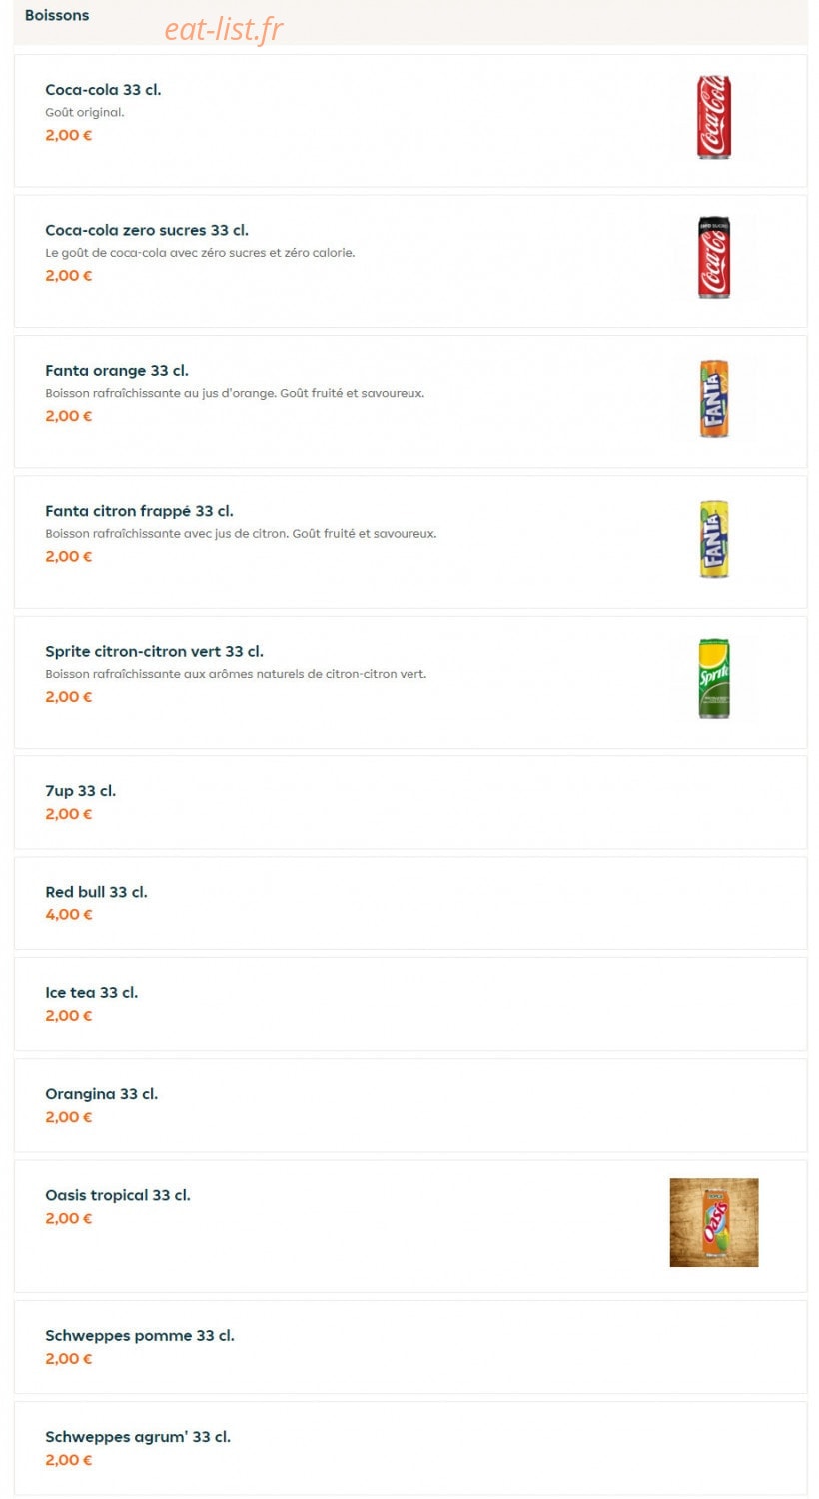Select Schweppes pomme 33 cl. entry

(x=410, y=1347)
